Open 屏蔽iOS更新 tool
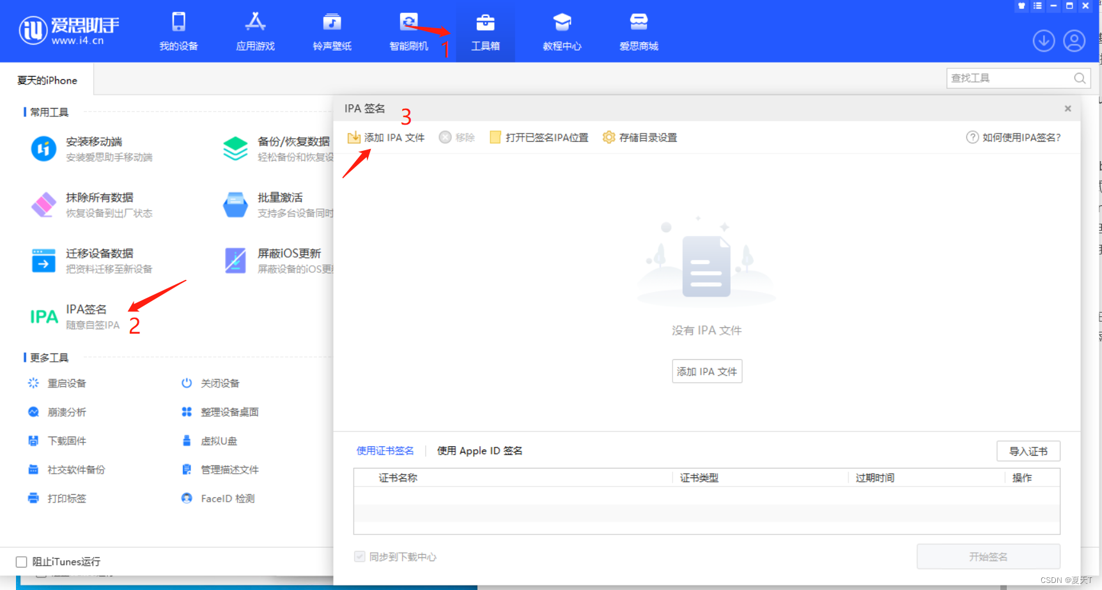Image resolution: width=1102 pixels, height=590 pixels. tap(278, 260)
